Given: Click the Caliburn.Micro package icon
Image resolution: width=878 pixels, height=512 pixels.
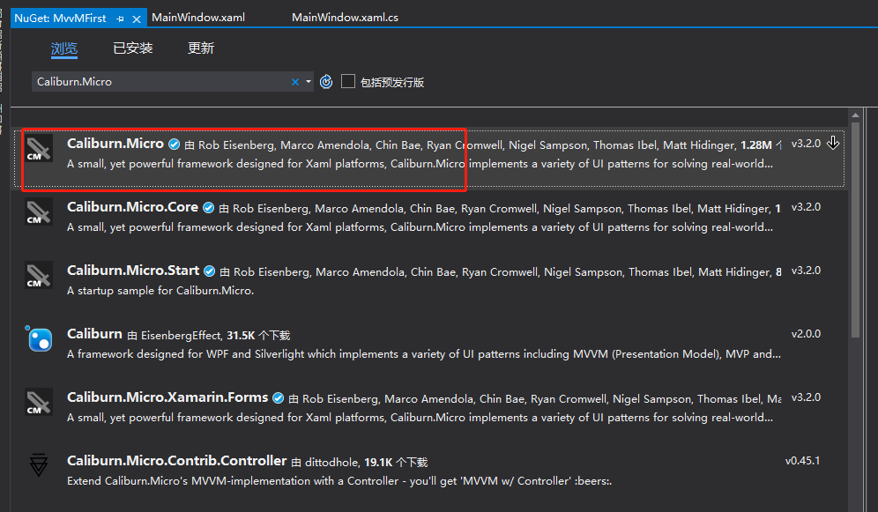Looking at the screenshot, I should 39,149.
